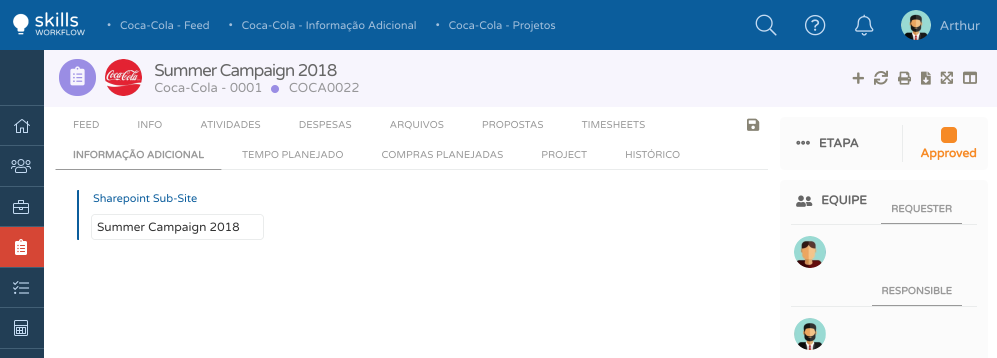Print using the printer icon
The height and width of the screenshot is (358, 997).
tap(904, 78)
